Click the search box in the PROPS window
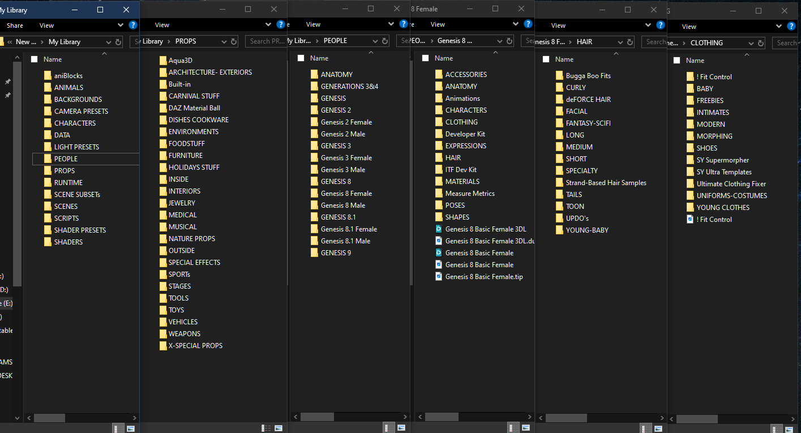The image size is (801, 433). coord(267,41)
